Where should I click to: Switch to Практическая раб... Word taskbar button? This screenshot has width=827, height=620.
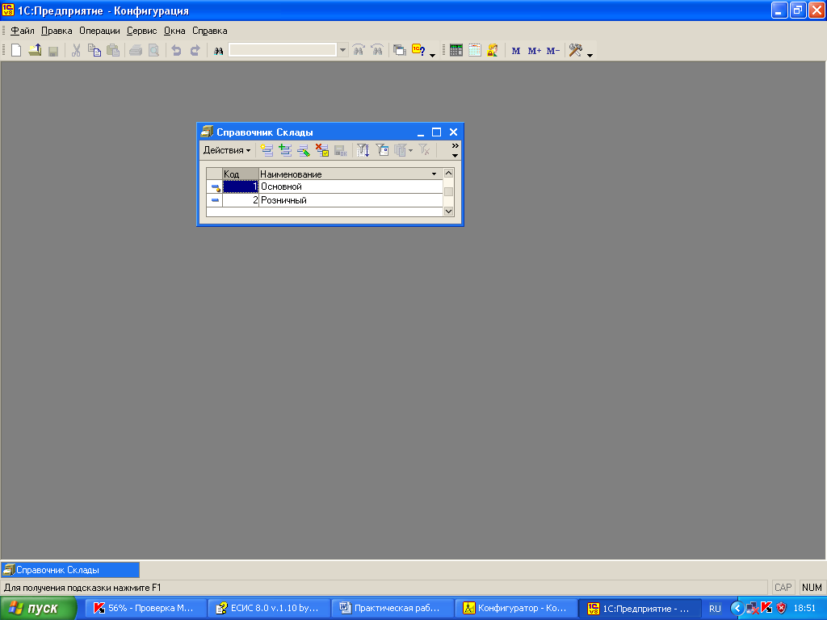click(392, 609)
